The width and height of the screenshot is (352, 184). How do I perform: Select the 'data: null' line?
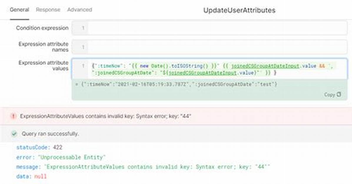31,176
